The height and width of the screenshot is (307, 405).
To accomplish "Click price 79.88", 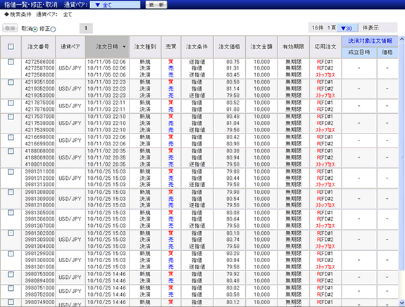I will (x=232, y=171).
